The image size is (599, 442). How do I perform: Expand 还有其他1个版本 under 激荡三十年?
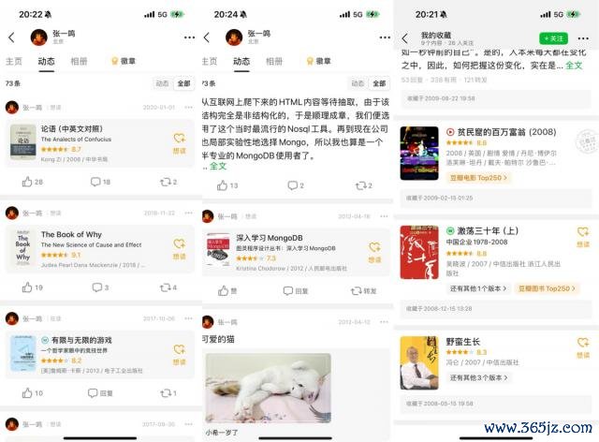coord(478,288)
